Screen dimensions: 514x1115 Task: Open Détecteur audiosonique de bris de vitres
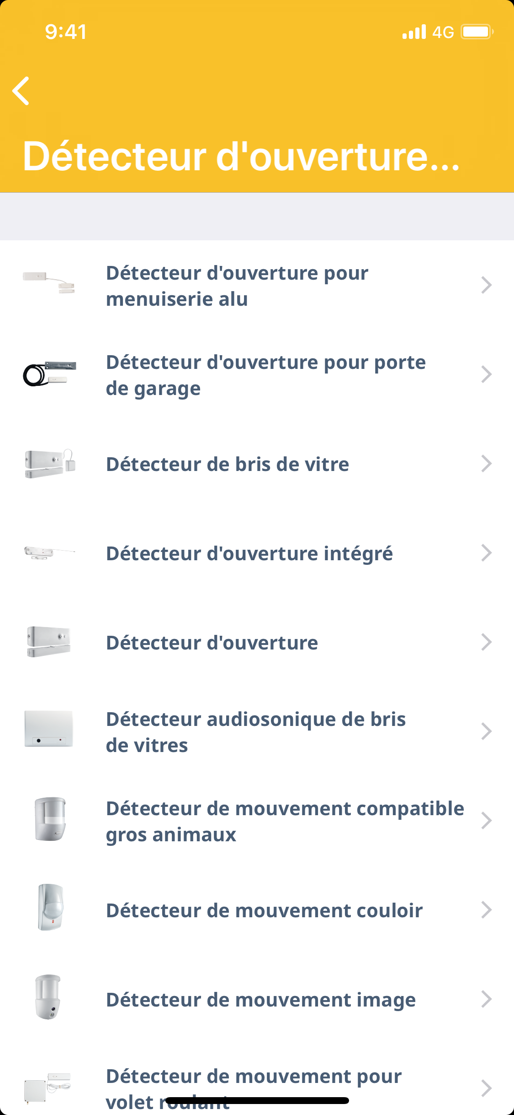255,732
